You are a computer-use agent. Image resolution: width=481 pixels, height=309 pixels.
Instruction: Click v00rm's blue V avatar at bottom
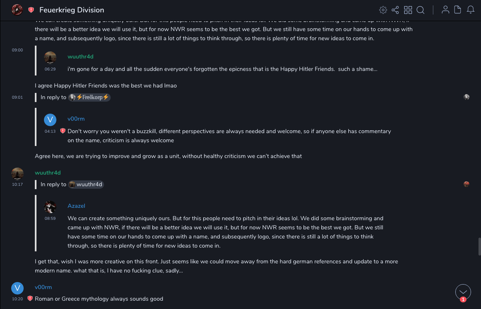click(17, 288)
